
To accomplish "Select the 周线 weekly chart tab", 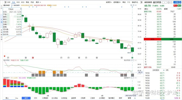I will [x=27, y=2].
